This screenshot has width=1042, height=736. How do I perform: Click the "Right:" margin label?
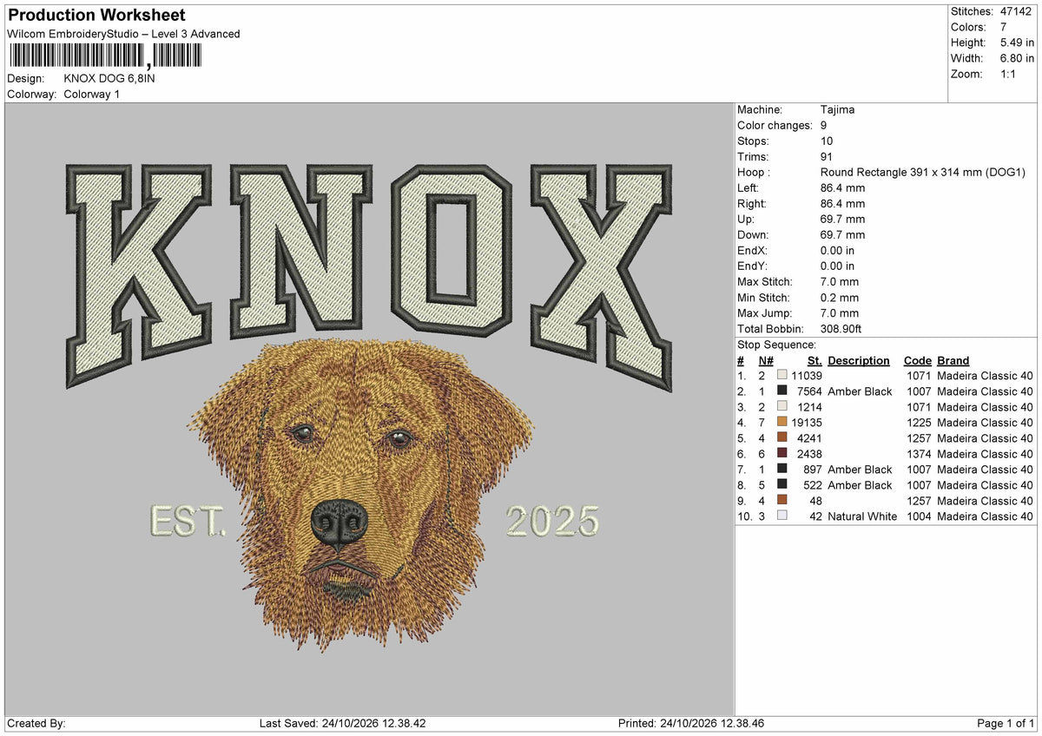point(752,204)
